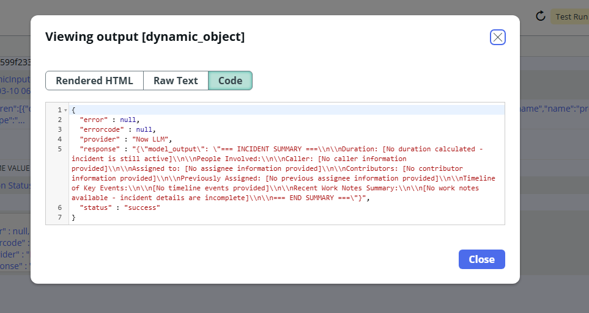Click the "success" status value

point(141,207)
